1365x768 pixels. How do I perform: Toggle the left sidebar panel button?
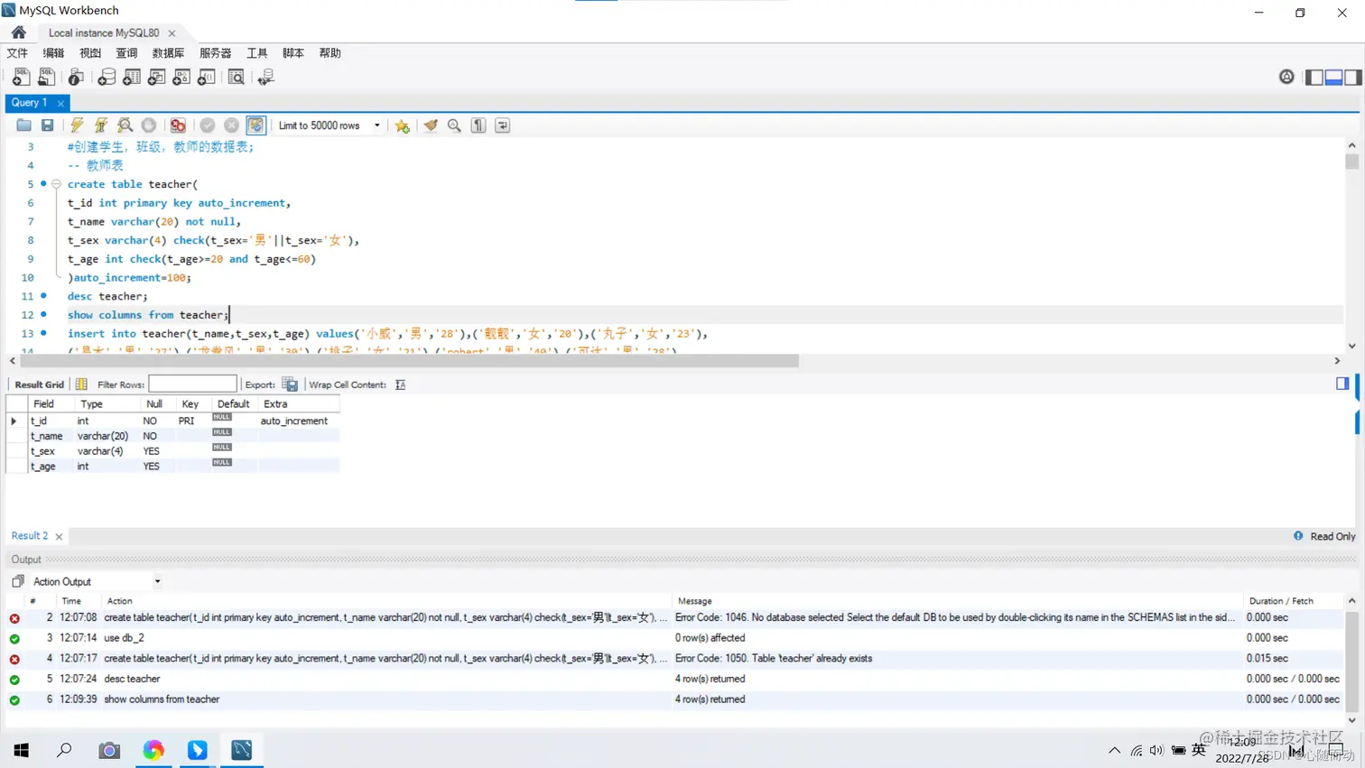(x=1314, y=78)
